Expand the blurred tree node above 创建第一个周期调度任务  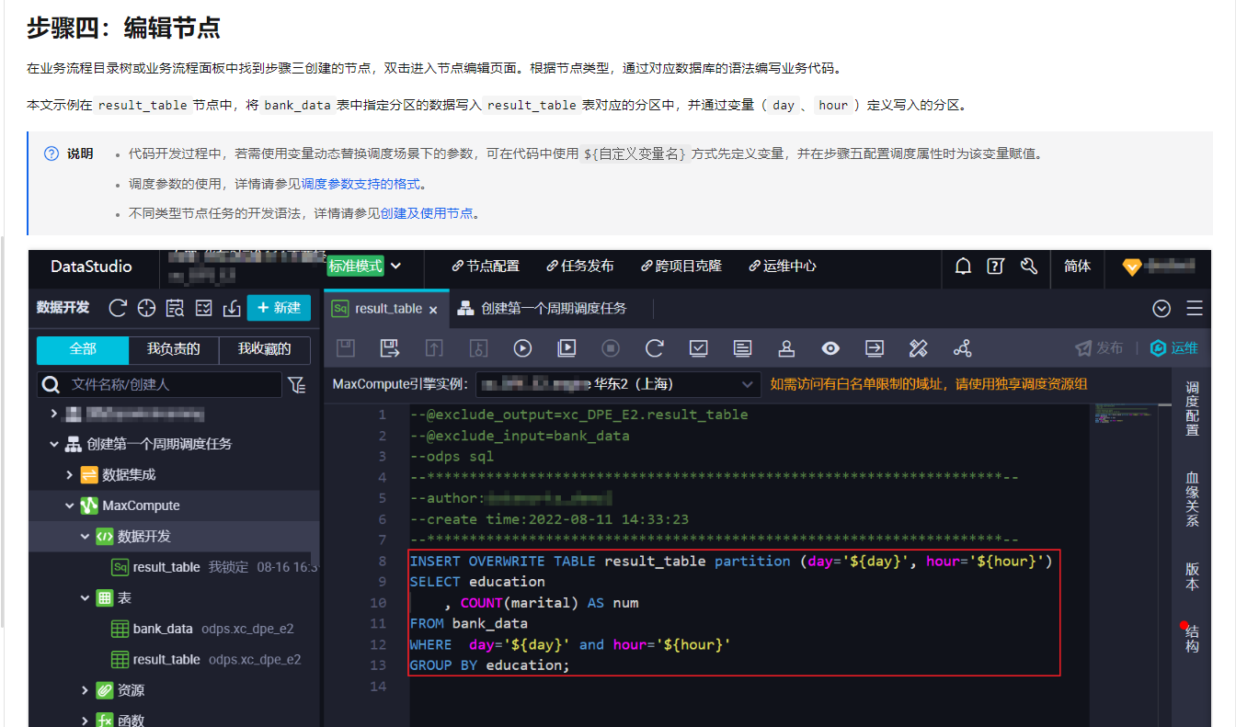tap(54, 415)
